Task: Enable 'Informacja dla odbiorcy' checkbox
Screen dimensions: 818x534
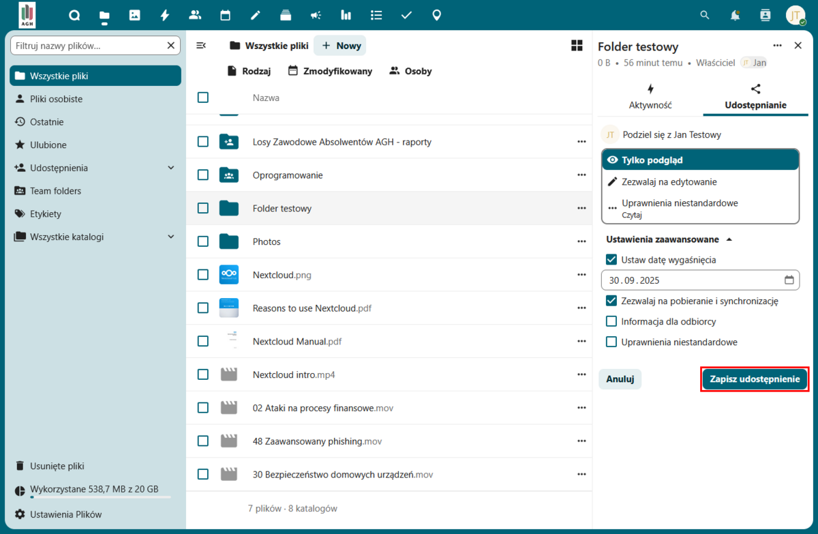Action: click(x=611, y=321)
